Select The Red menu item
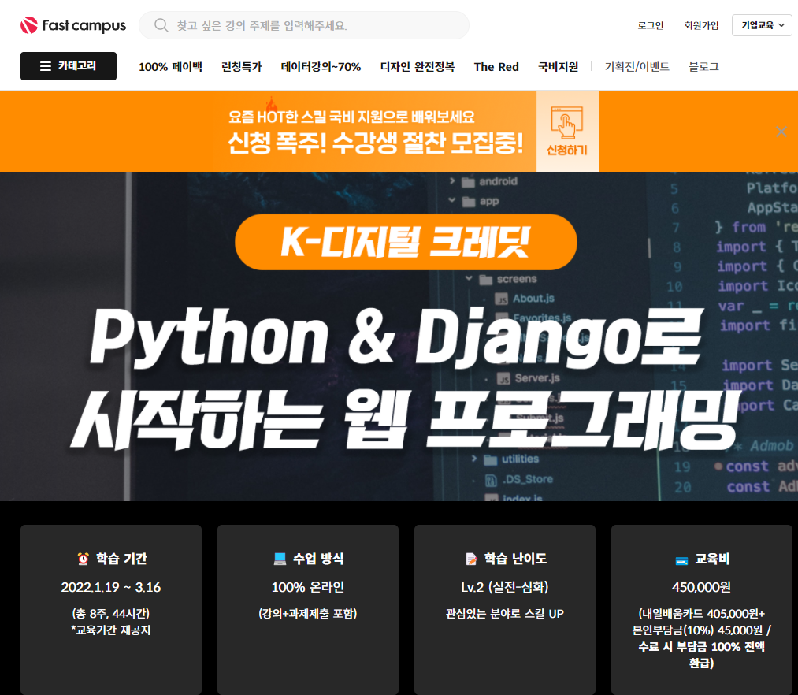This screenshot has width=798, height=695. coord(496,67)
